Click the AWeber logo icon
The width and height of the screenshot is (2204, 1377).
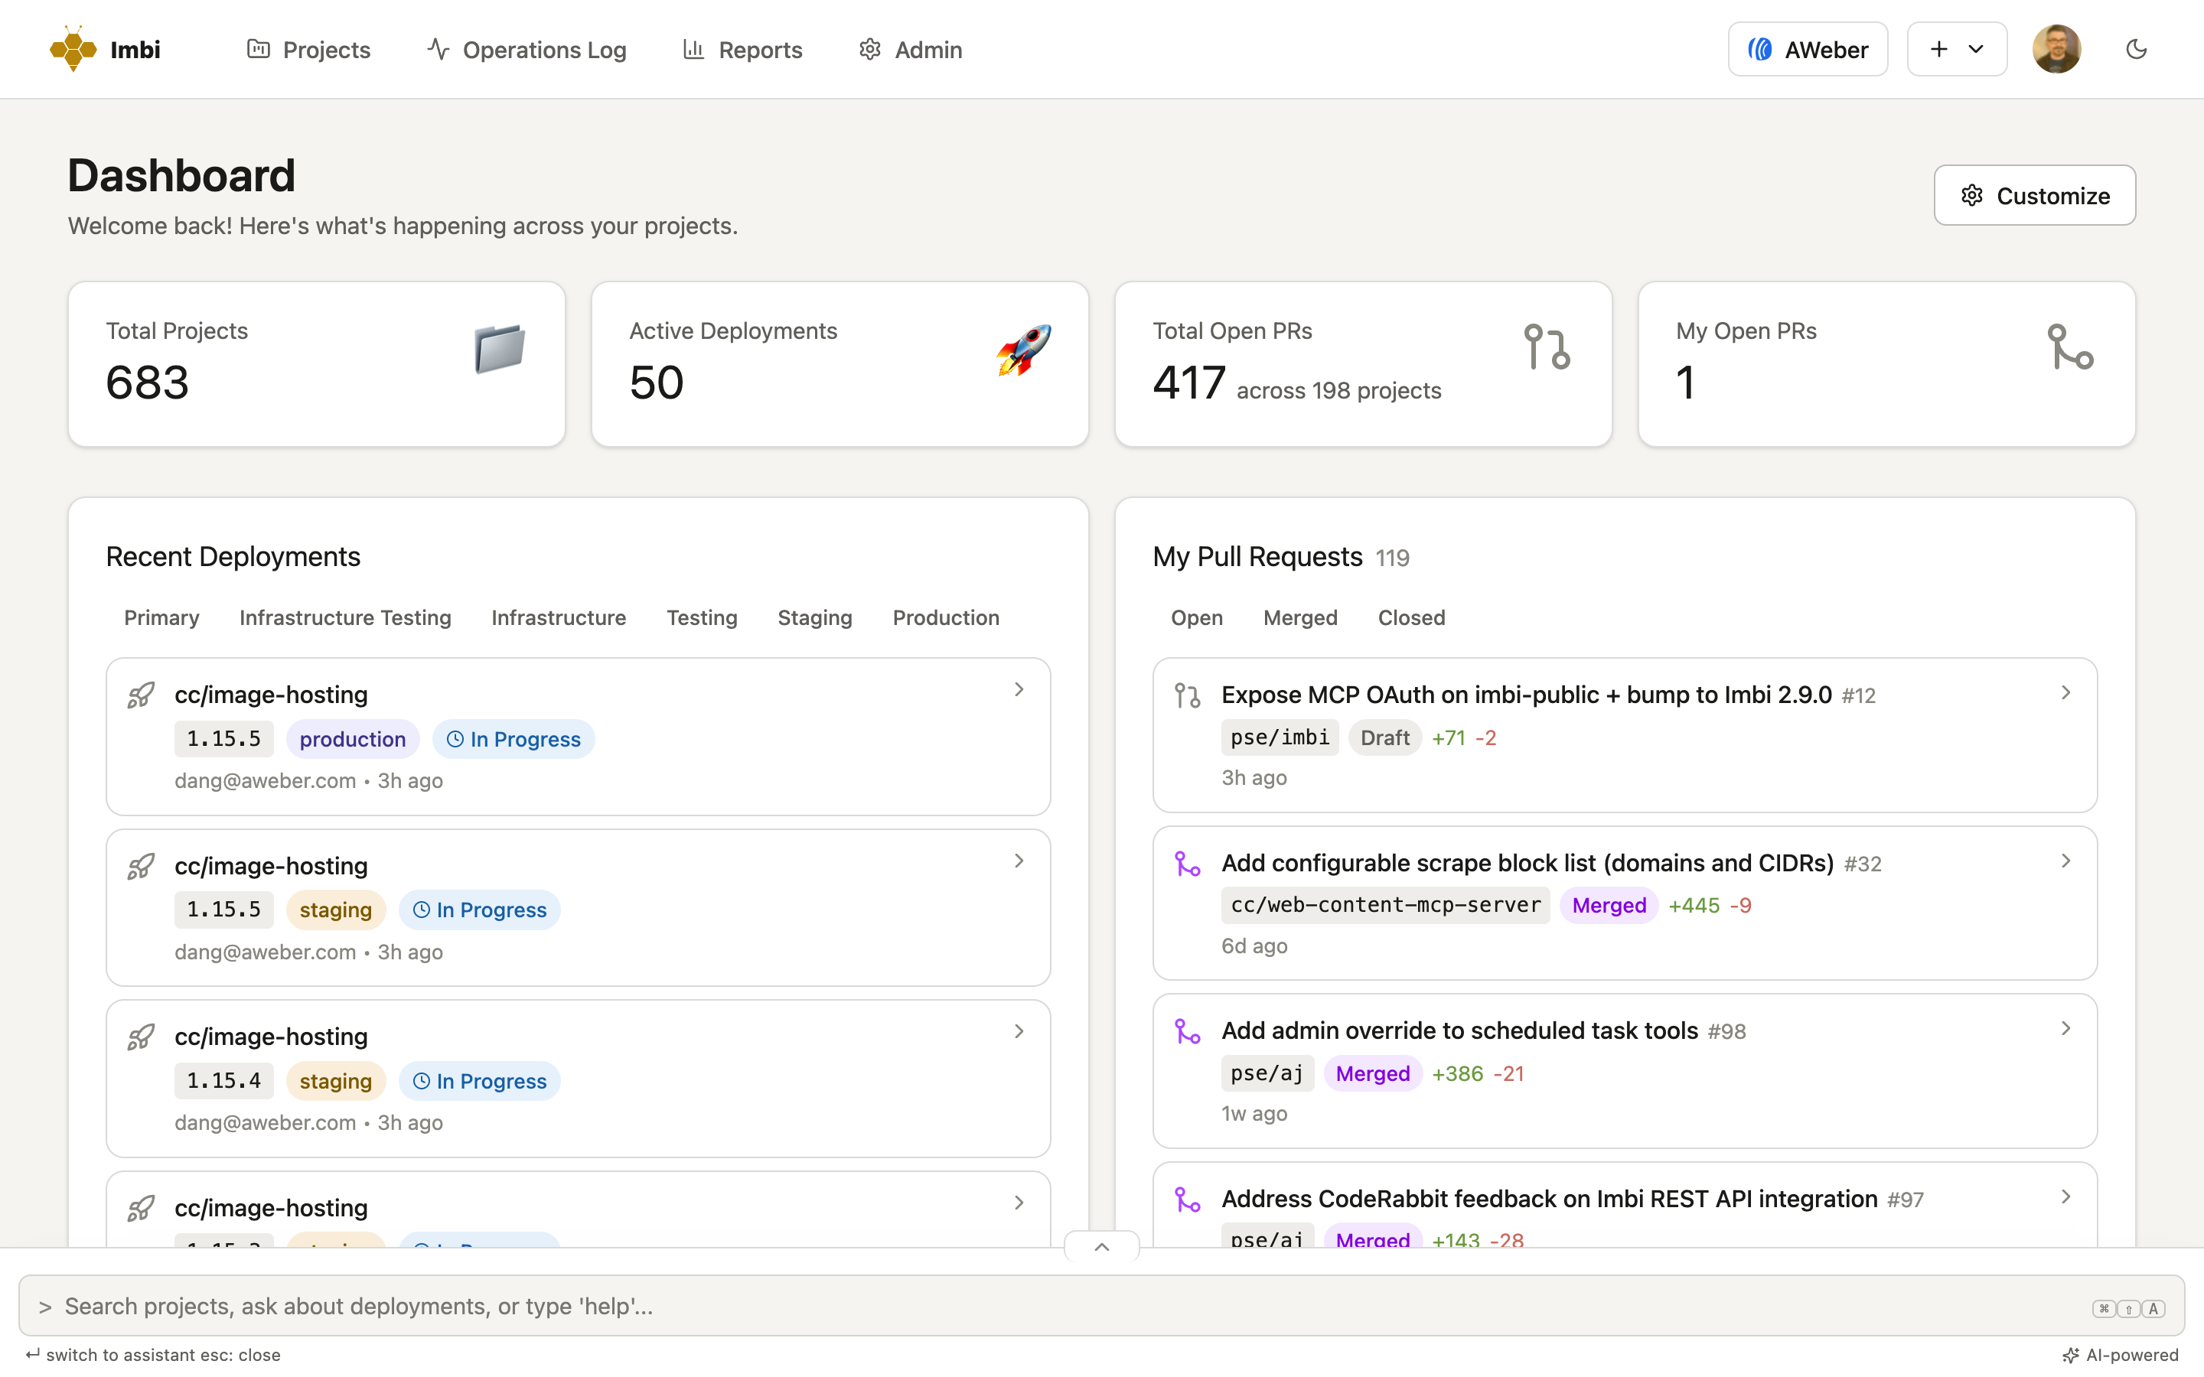[x=1759, y=49]
